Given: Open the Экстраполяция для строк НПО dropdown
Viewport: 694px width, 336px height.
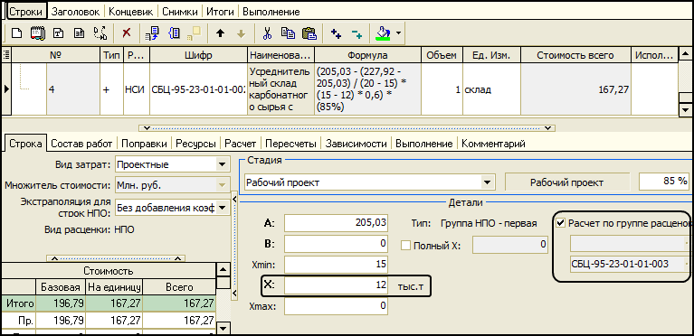Looking at the screenshot, I should [x=222, y=208].
